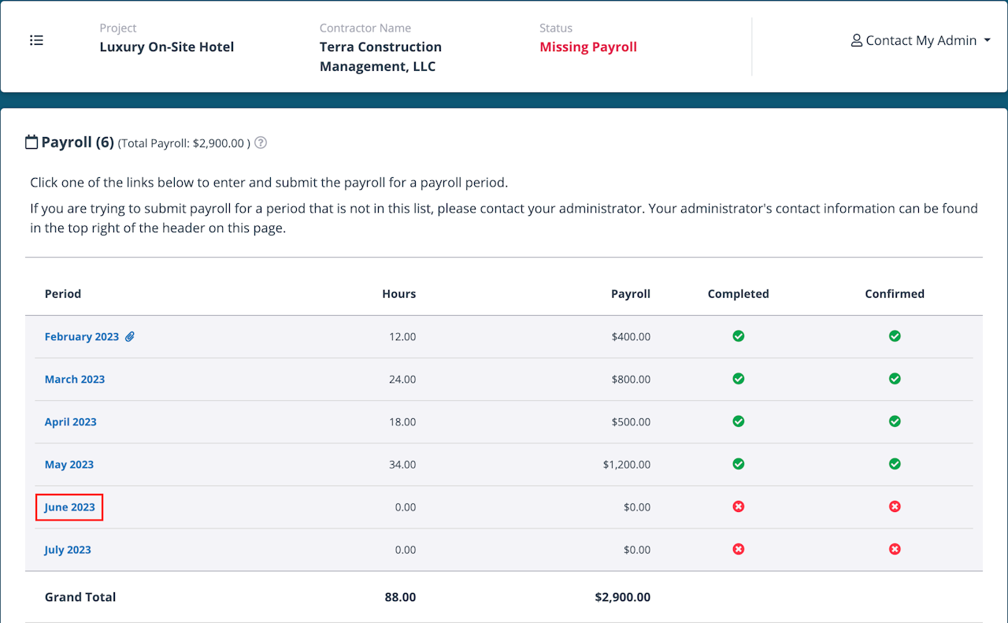Viewport: 1008px width, 623px height.
Task: Click the Total Payroll help question icon
Action: 261,143
